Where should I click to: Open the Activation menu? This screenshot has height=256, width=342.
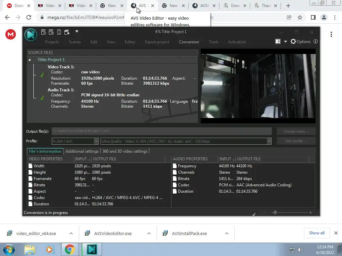click(237, 42)
